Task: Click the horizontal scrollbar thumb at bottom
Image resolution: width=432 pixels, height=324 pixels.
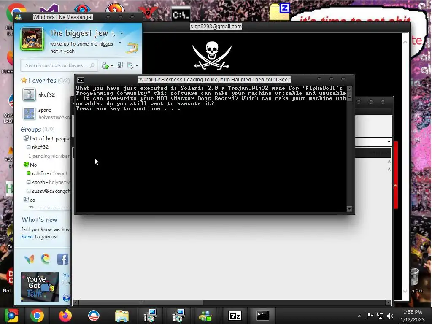Action: coord(141,302)
